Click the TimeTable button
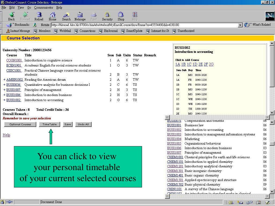Screen dimensions: 275x206 pos(49,124)
